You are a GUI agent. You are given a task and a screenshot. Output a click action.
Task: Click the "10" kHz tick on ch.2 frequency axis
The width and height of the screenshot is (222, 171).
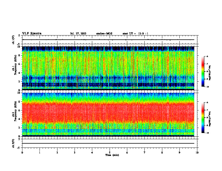tap(19, 93)
